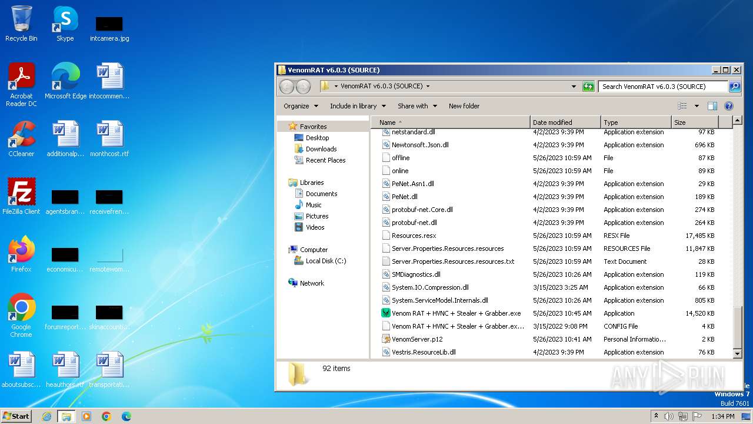Open Windows Media Player taskbar icon
Image resolution: width=753 pixels, height=424 pixels.
86,416
